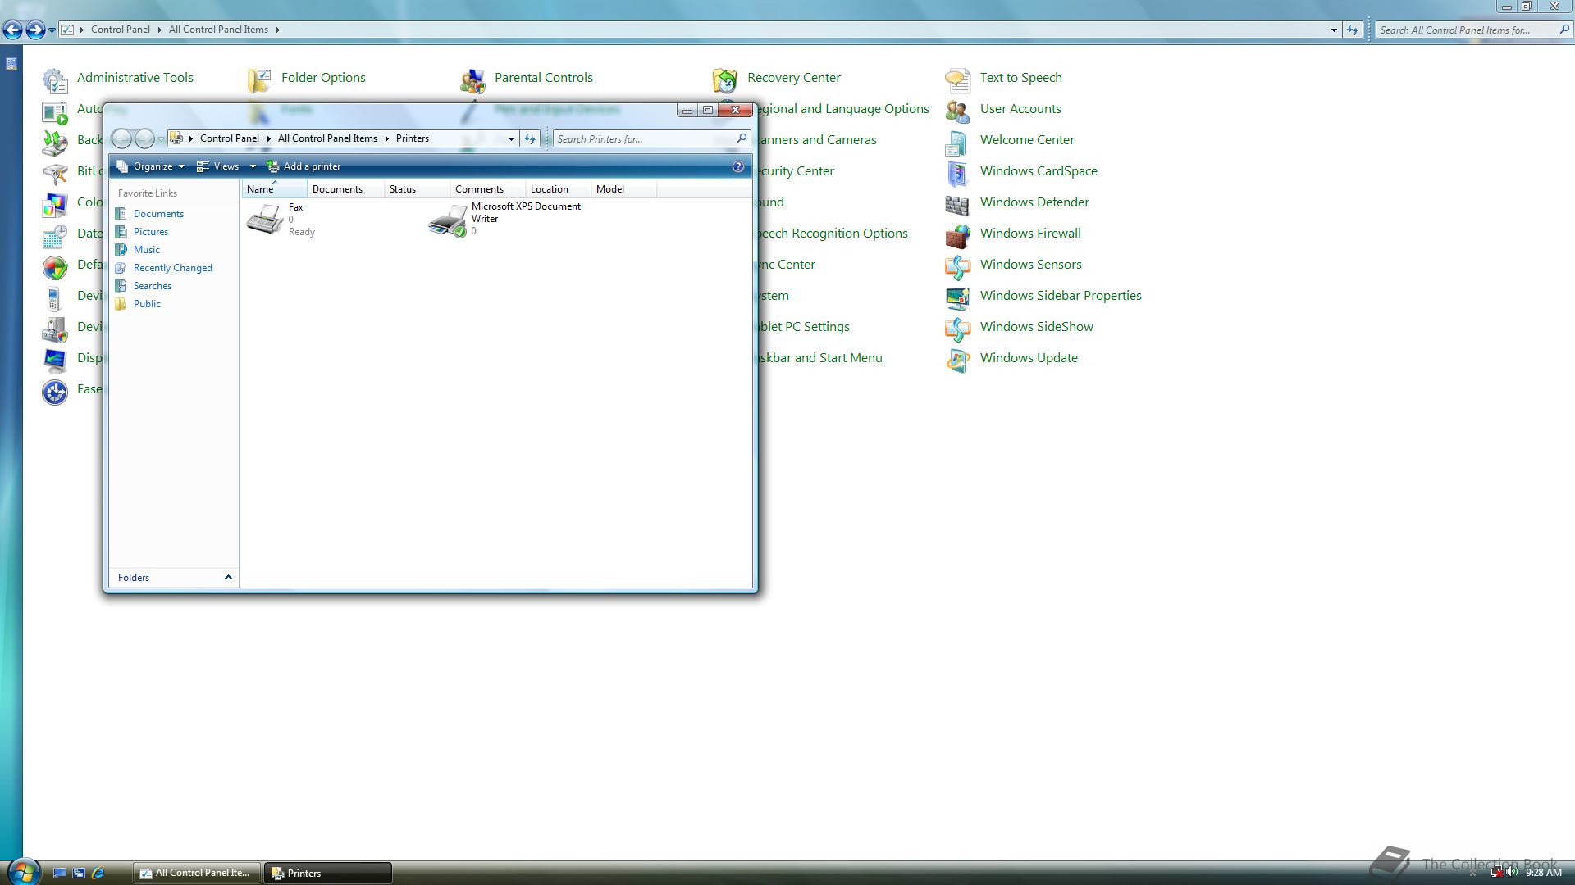Click the volume icon in system tray
This screenshot has height=885, width=1575.
click(1512, 872)
